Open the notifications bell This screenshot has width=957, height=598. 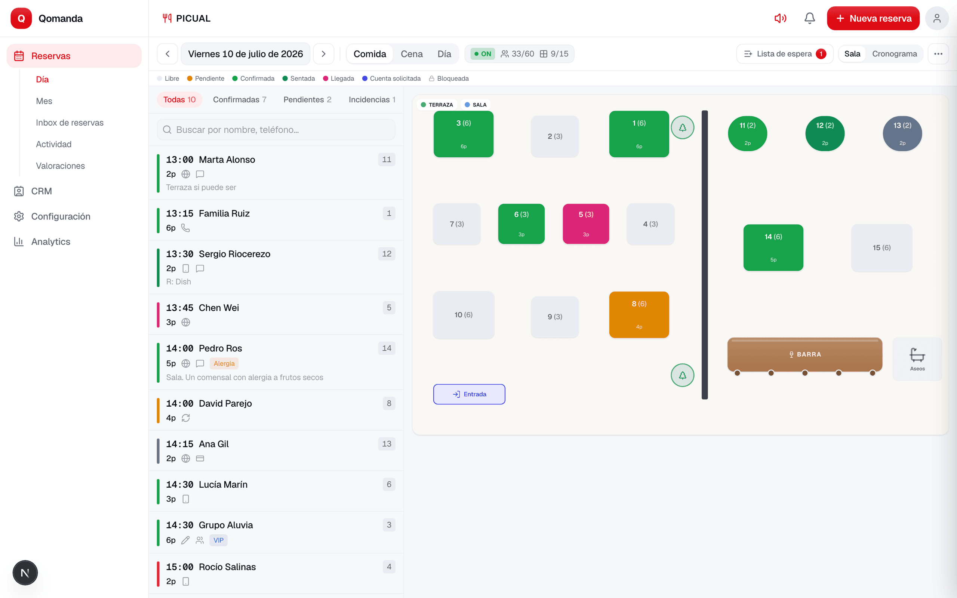pyautogui.click(x=809, y=18)
